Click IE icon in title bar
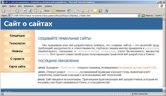Screen dimensions: 166x96 click(2, 2)
